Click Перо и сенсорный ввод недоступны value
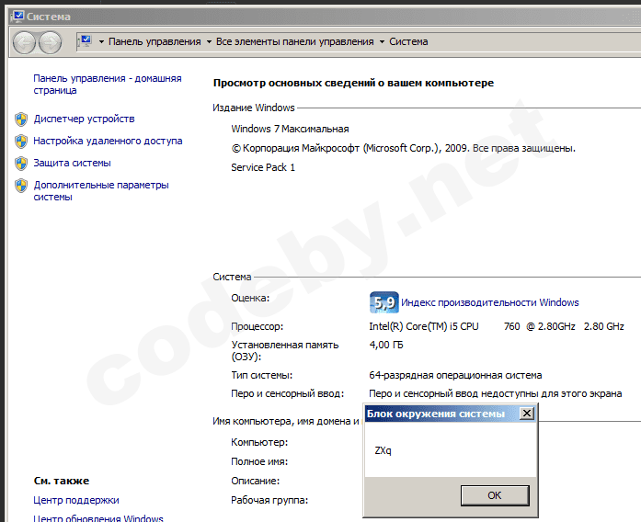The height and width of the screenshot is (522, 641). click(x=495, y=393)
